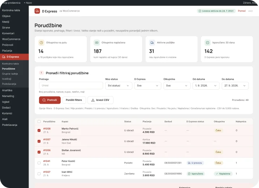This screenshot has width=259, height=188.
Task: Click the truck icon on Aktivne pošiljke card
Action: point(152,43)
